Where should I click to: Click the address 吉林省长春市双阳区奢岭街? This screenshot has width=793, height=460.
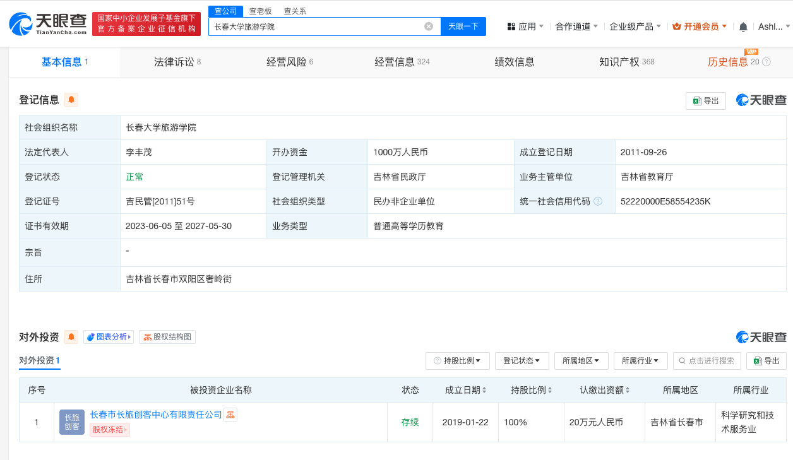tap(179, 278)
